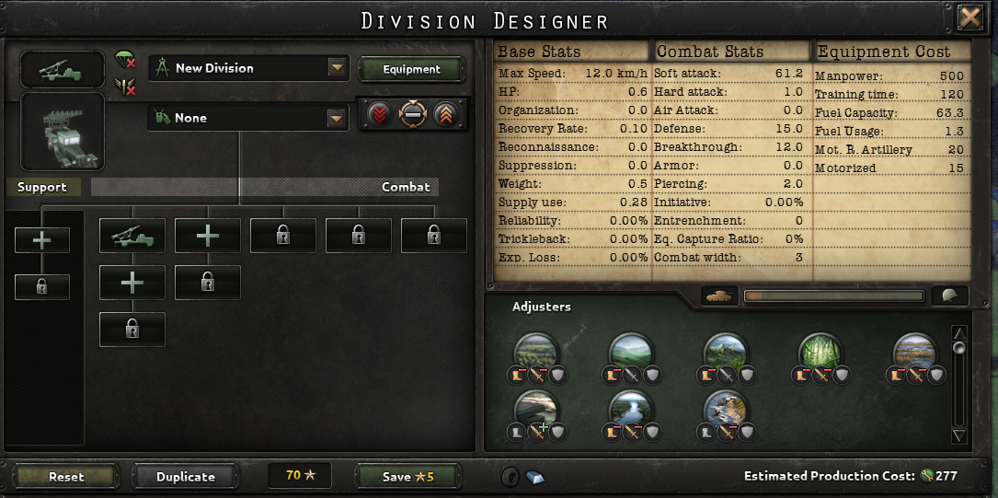Toggle the rubber tire resource icon

pyautogui.click(x=510, y=477)
